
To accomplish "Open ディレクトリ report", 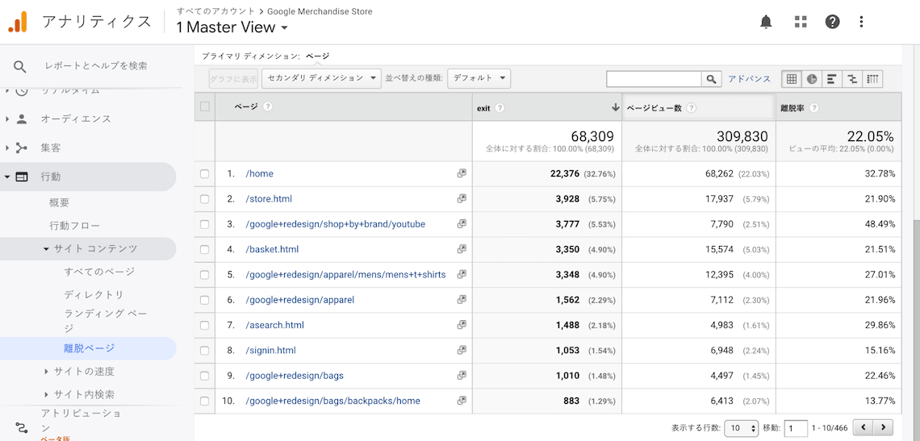I will (94, 294).
